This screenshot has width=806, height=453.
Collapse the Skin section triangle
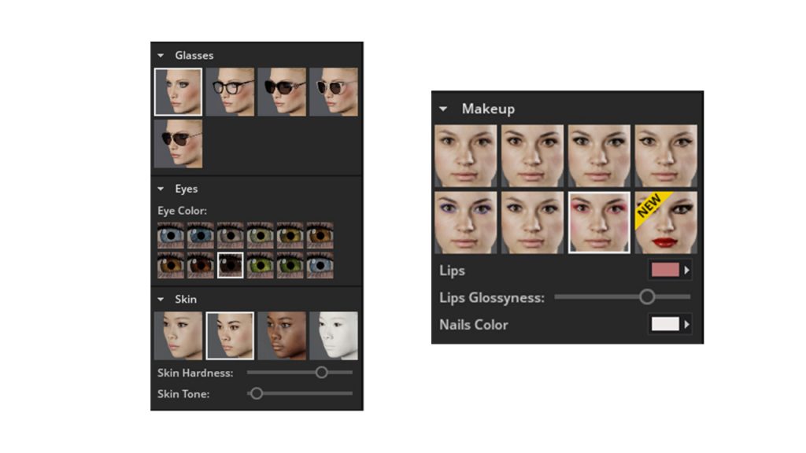point(161,300)
